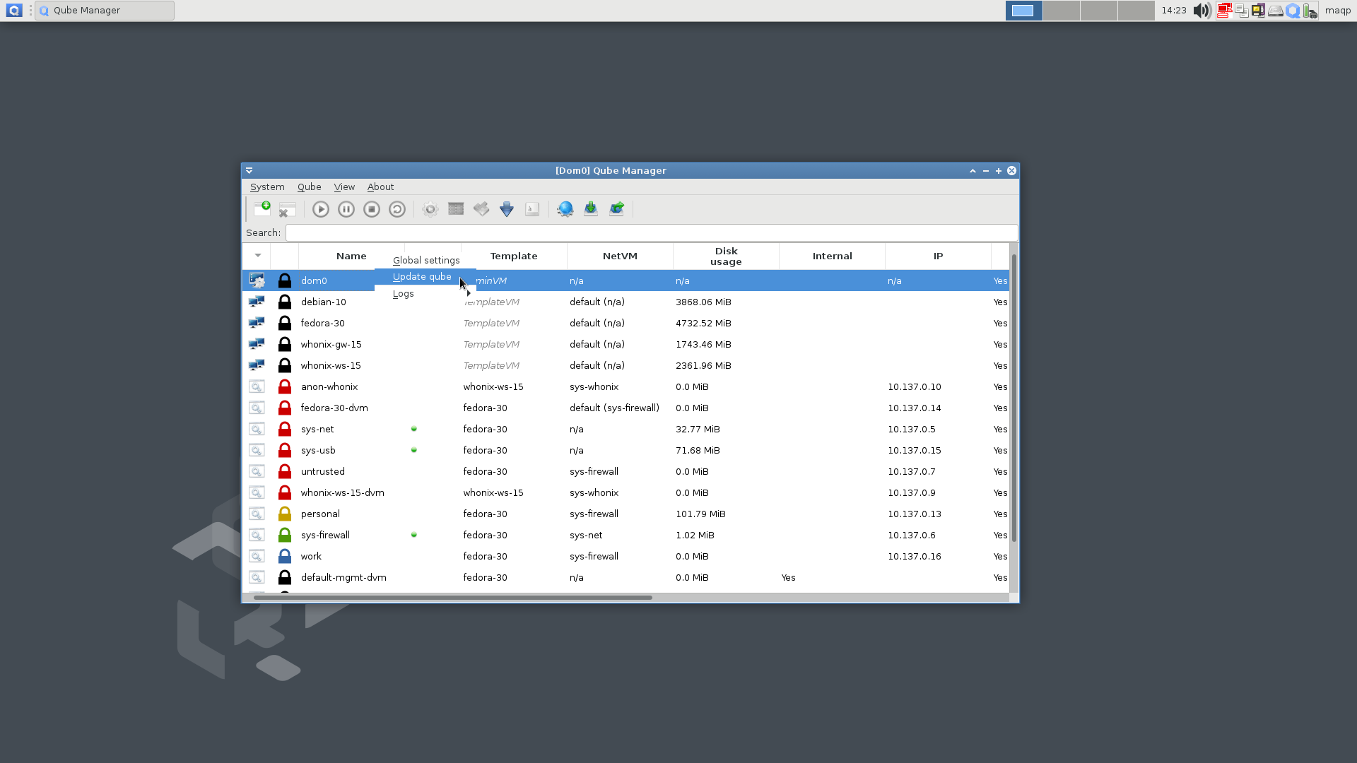Open qube settings via the gear toolbar icon
Screen dimensions: 1357x763
point(430,209)
